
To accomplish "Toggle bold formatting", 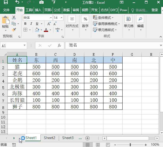I will tap(25, 24).
